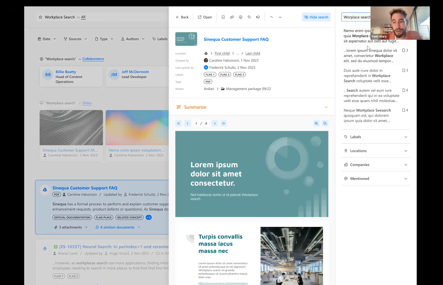Jump to first page of preview
Screen dimensions: 443x285
click(179, 123)
